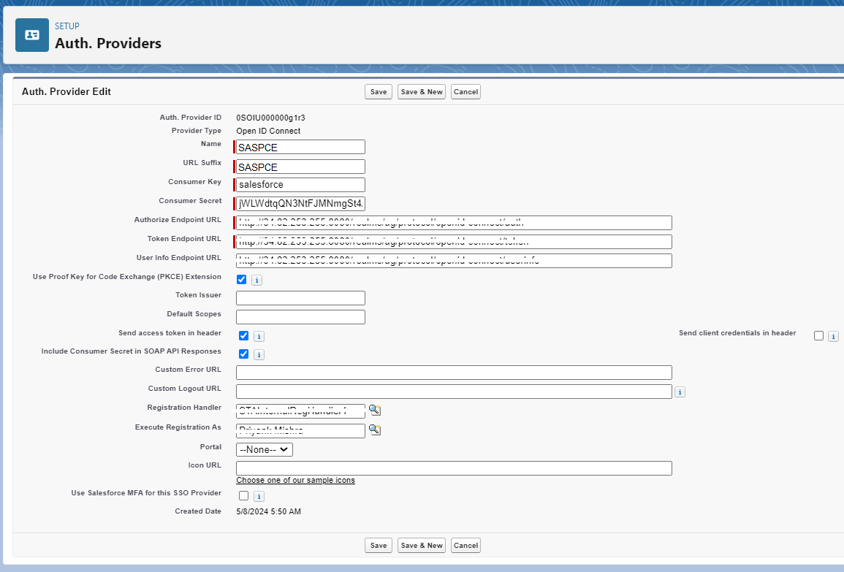Click the top Save button

coord(379,92)
